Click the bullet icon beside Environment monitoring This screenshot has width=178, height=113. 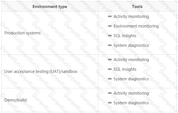click(110, 26)
